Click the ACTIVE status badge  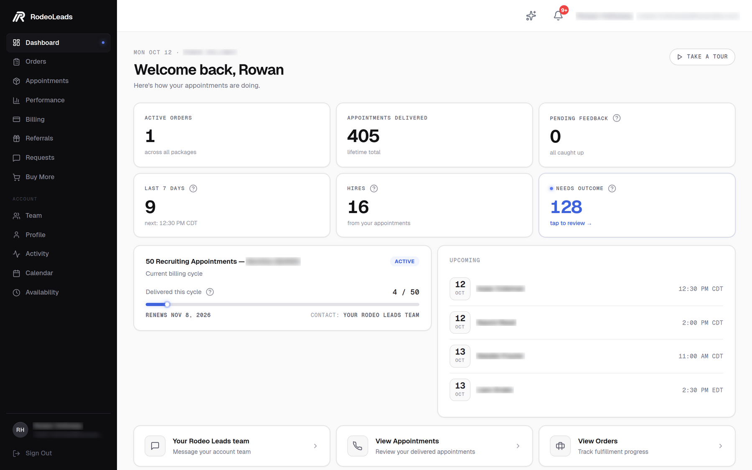pos(404,262)
